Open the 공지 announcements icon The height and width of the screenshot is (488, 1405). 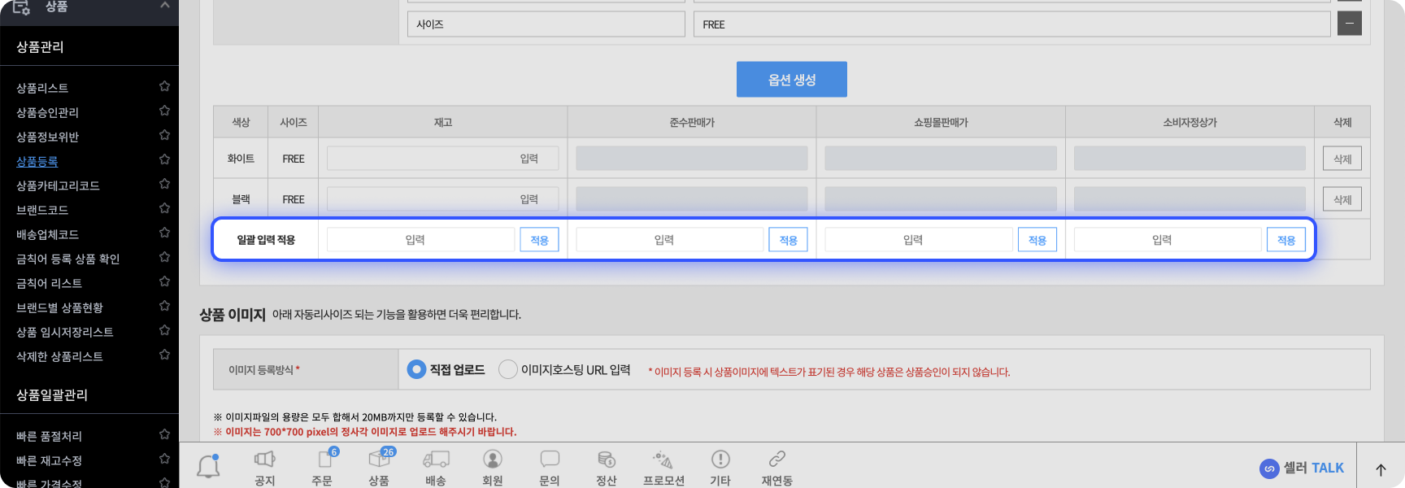click(x=265, y=460)
